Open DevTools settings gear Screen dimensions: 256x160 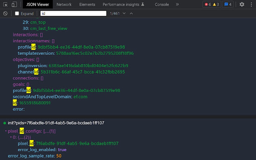[242, 5]
